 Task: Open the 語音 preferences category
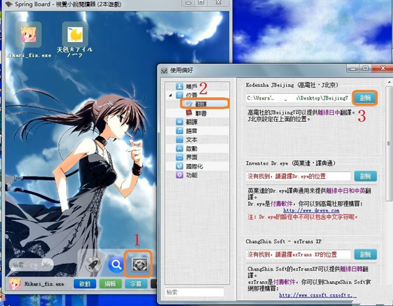pyautogui.click(x=191, y=131)
